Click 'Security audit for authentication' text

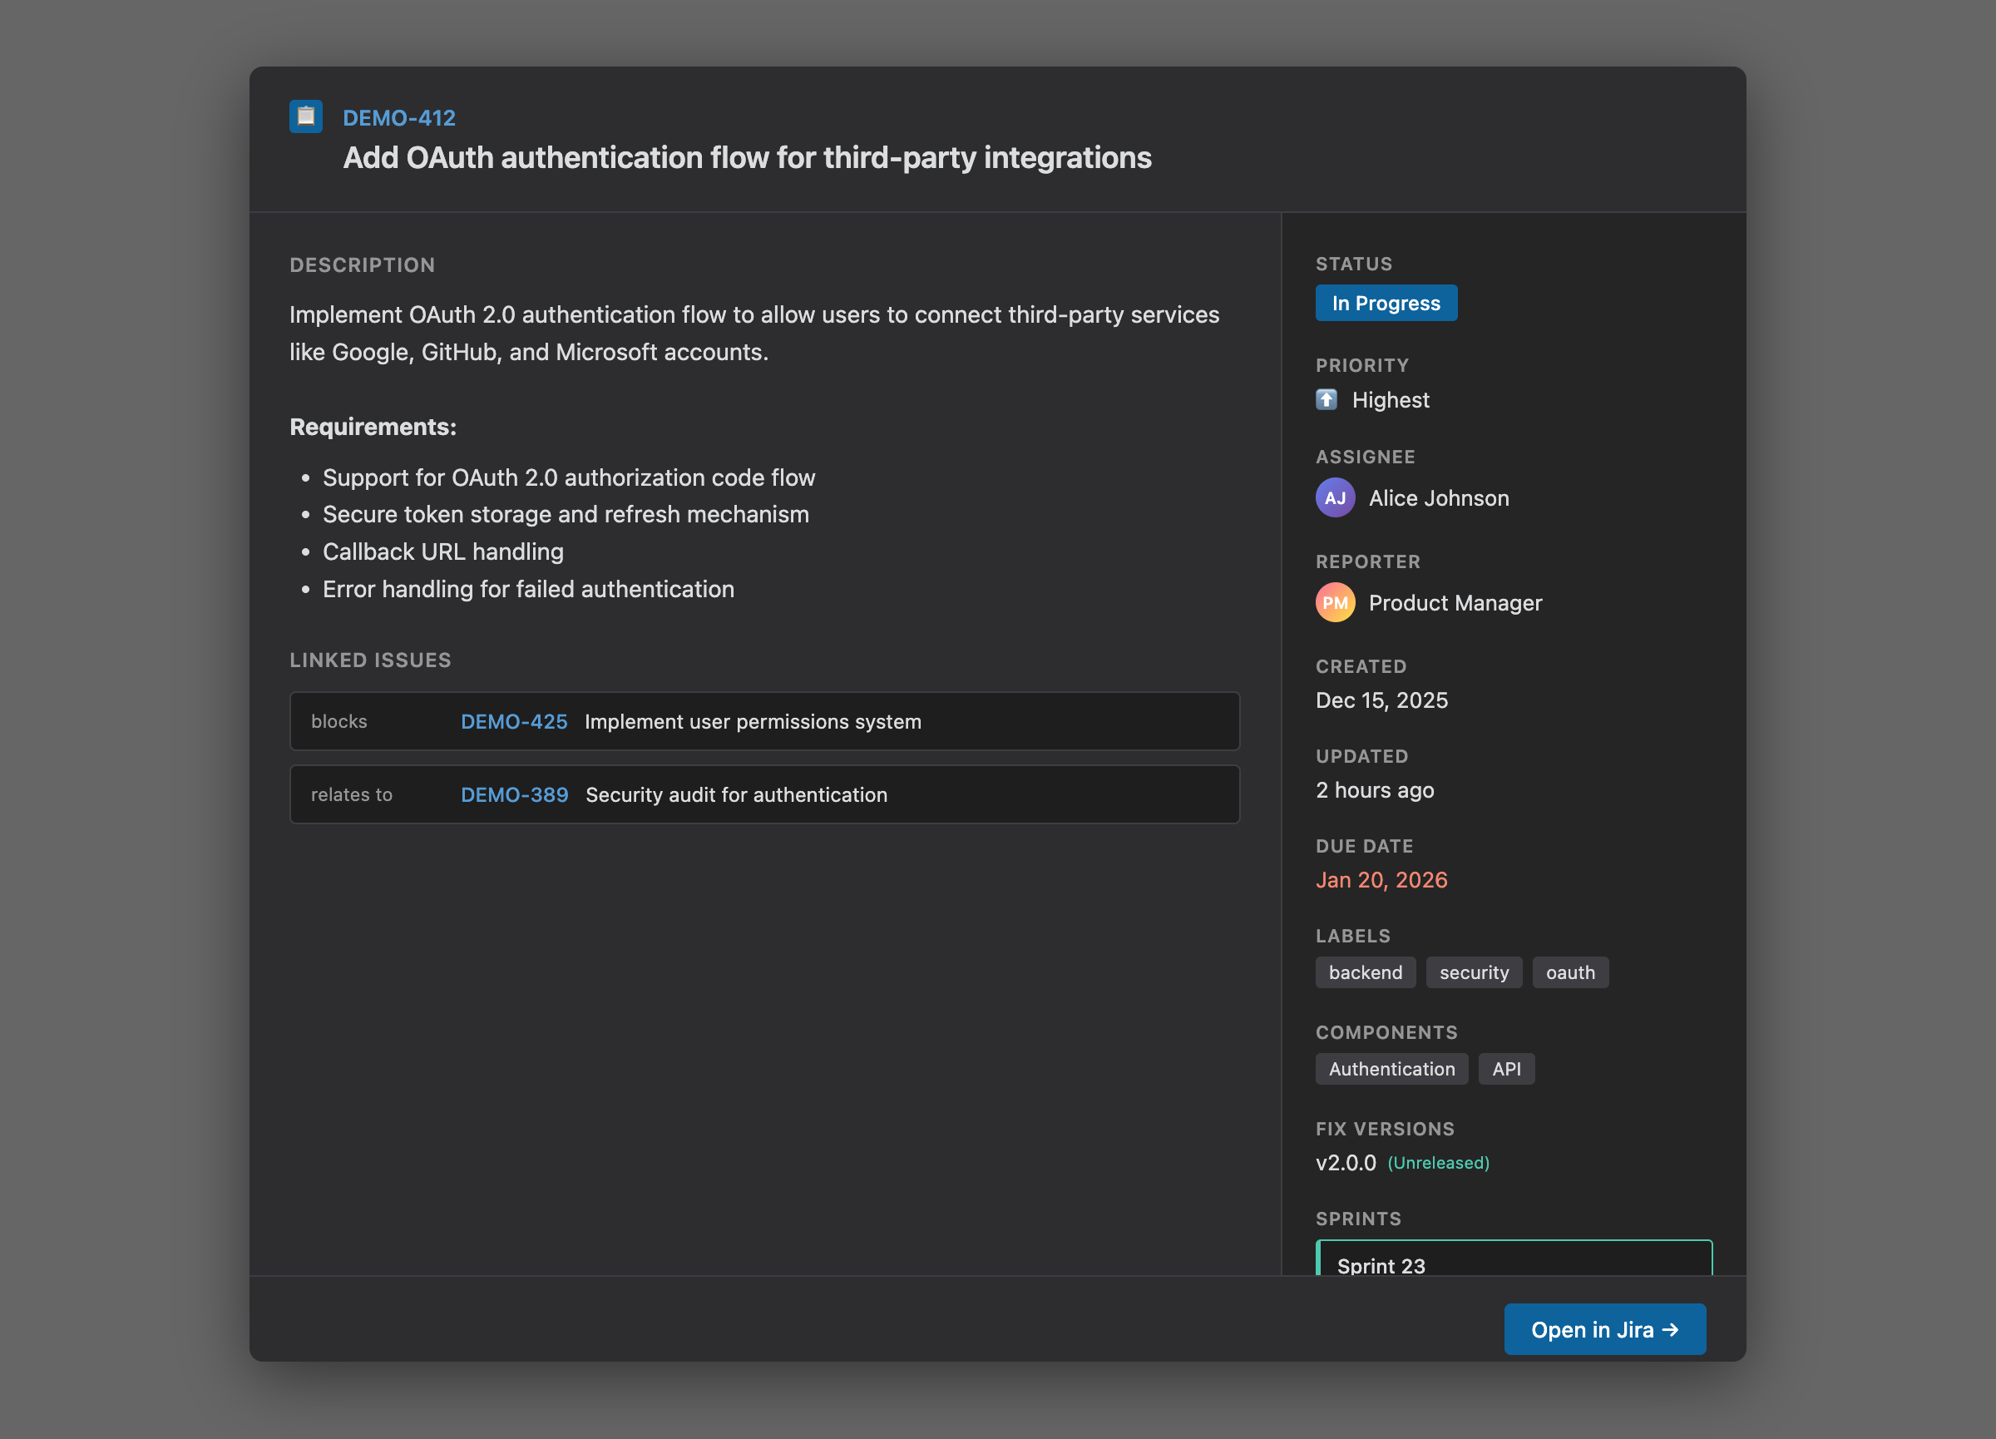pos(737,794)
